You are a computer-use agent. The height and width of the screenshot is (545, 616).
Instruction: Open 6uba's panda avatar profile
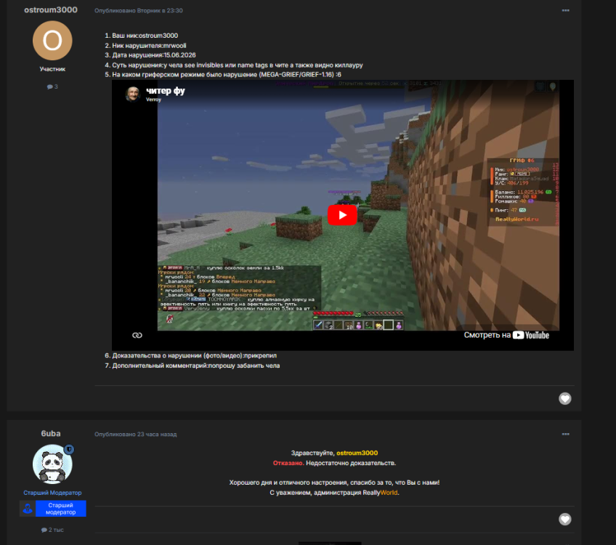[x=52, y=464]
